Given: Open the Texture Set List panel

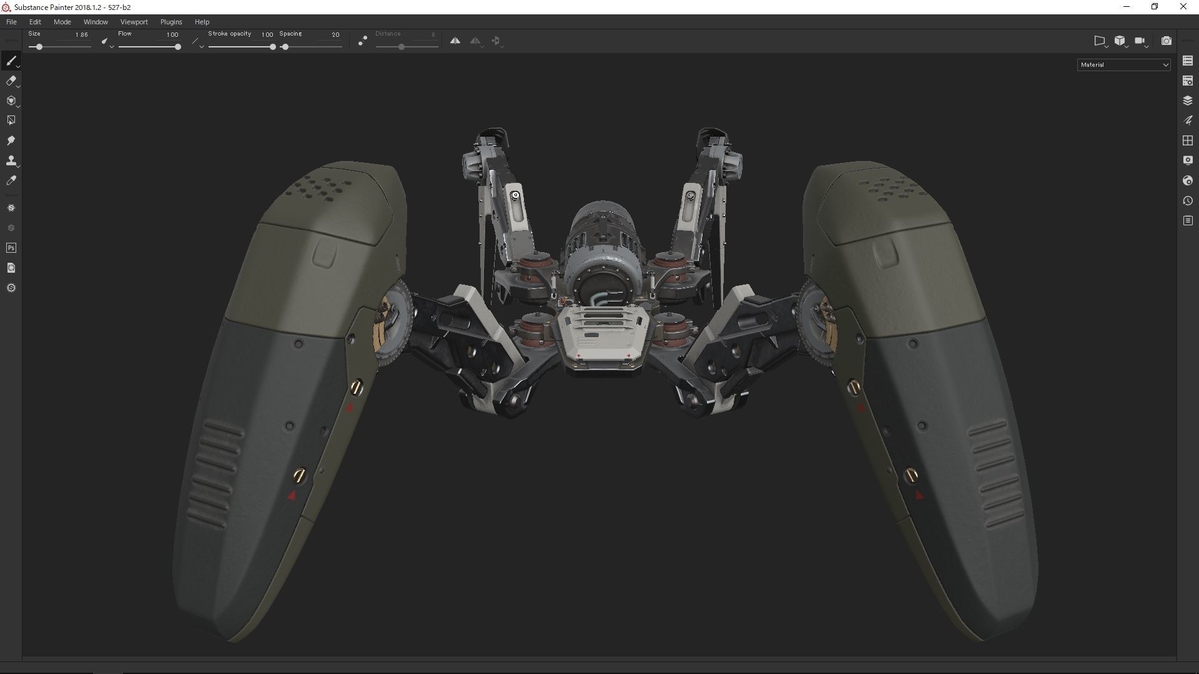Looking at the screenshot, I should tap(1188, 61).
